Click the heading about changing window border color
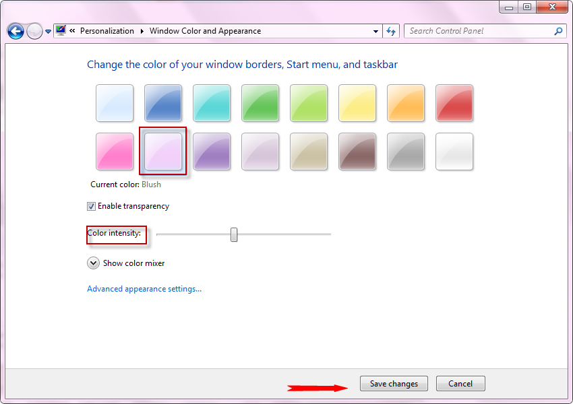Screen dimensions: 573x404 [242, 65]
